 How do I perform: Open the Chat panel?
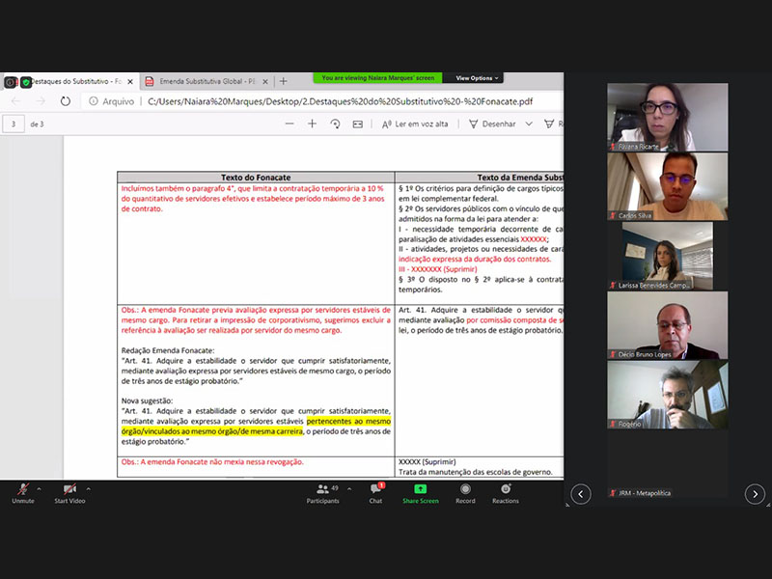(375, 490)
